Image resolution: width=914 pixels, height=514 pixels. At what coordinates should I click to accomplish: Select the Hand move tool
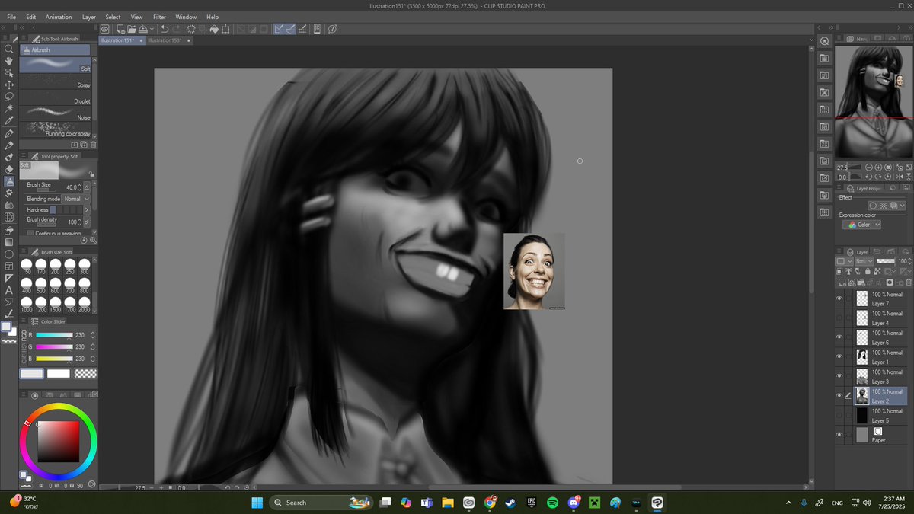9,60
